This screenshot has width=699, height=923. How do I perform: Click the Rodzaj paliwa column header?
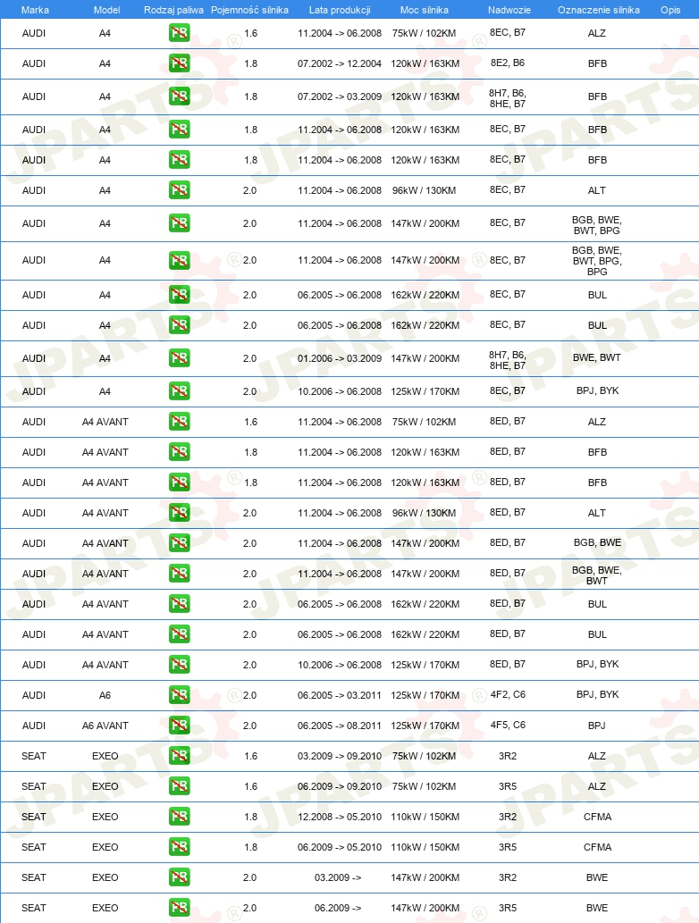coord(173,10)
